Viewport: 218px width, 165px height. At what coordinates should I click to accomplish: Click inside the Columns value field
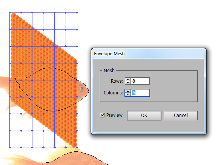(x=140, y=93)
